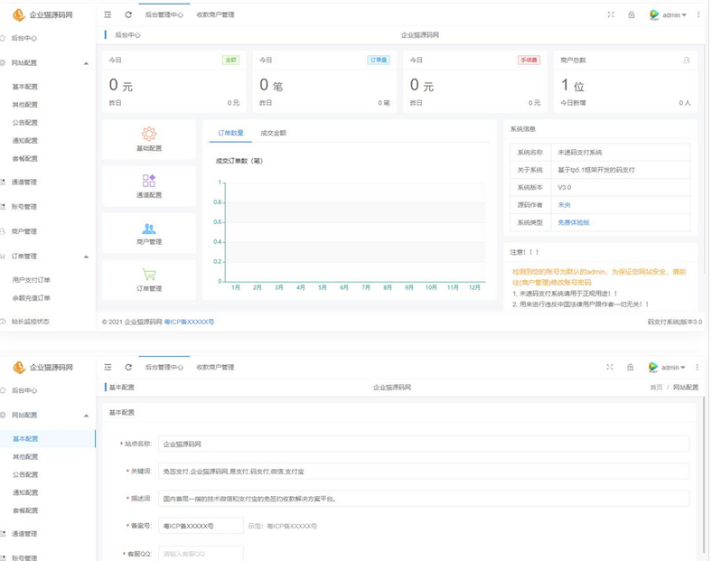This screenshot has height=561, width=712.
Task: Click the 商户管理 people shortcut icon
Action: coord(149,229)
